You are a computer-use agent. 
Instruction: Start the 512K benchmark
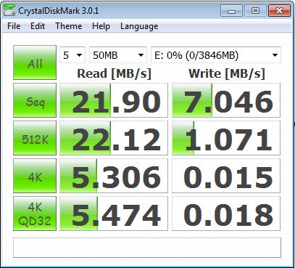tap(35, 138)
